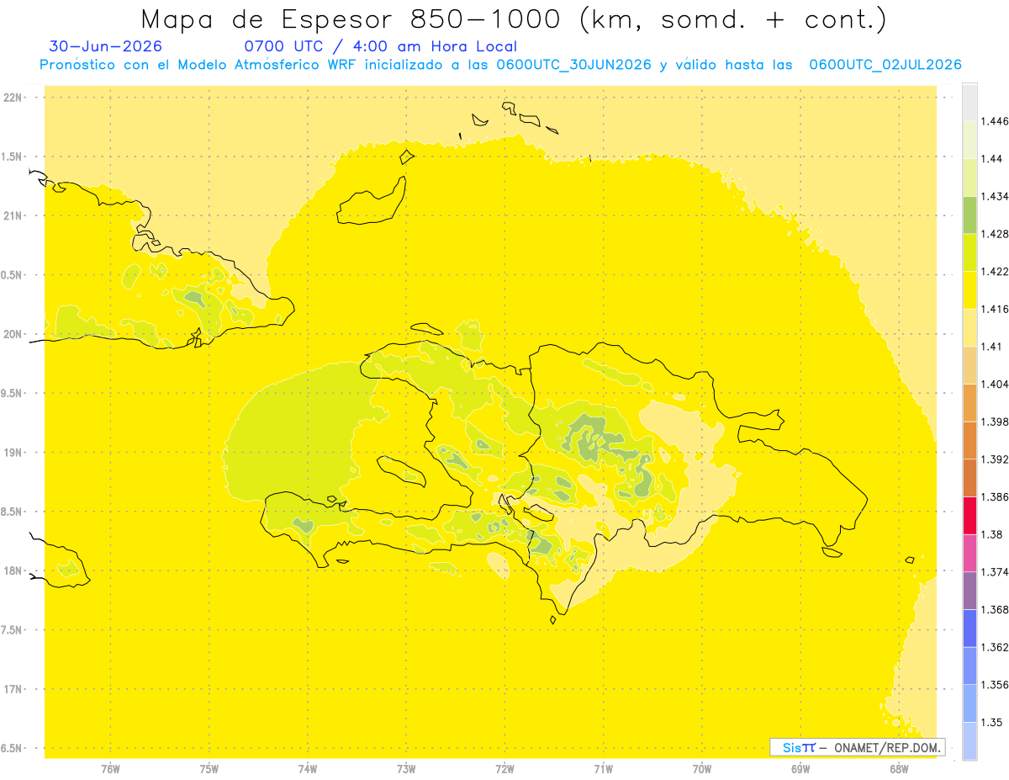This screenshot has height=780, width=1009.
Task: Click the "1.374" colorbar value
Action: [x=995, y=572]
